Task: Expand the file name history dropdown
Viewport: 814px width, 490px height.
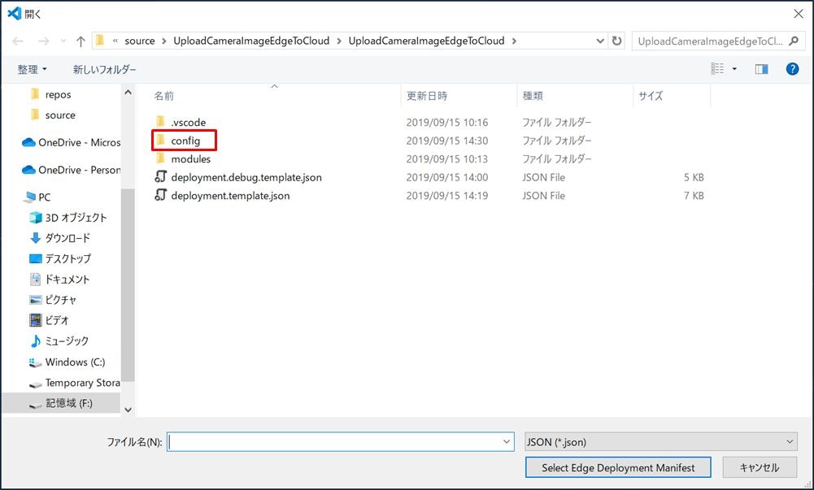Action: [x=507, y=442]
